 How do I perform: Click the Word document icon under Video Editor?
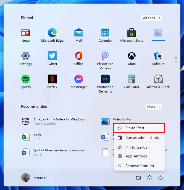(x=105, y=137)
